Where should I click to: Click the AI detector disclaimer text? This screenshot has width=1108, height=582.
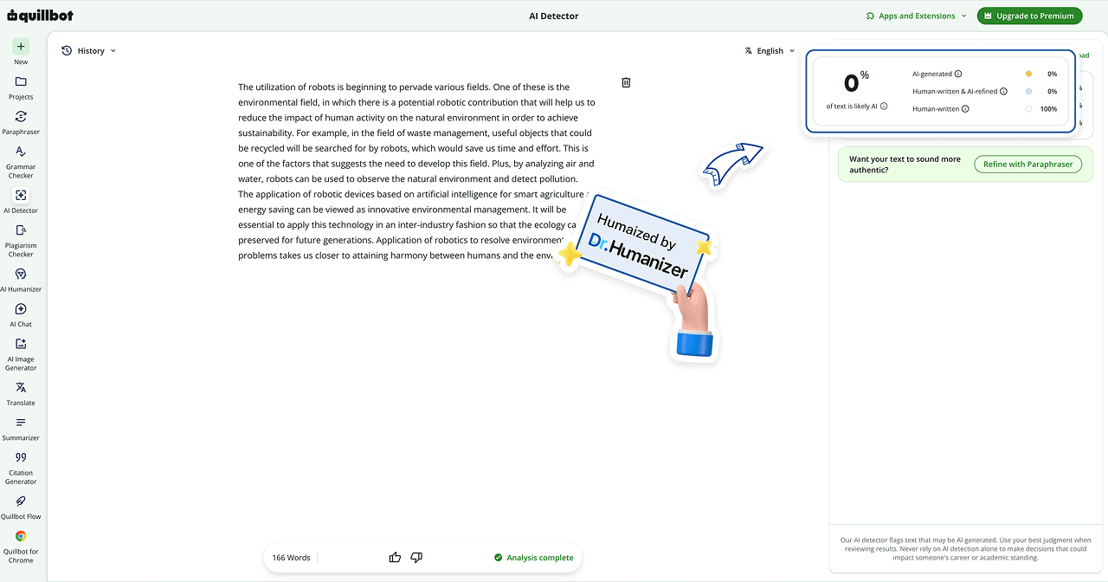point(965,549)
